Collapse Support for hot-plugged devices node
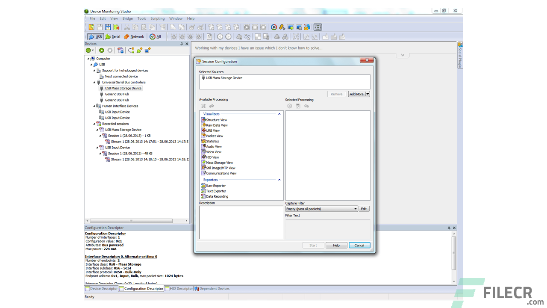Image resolution: width=547 pixels, height=308 pixels. tap(94, 71)
